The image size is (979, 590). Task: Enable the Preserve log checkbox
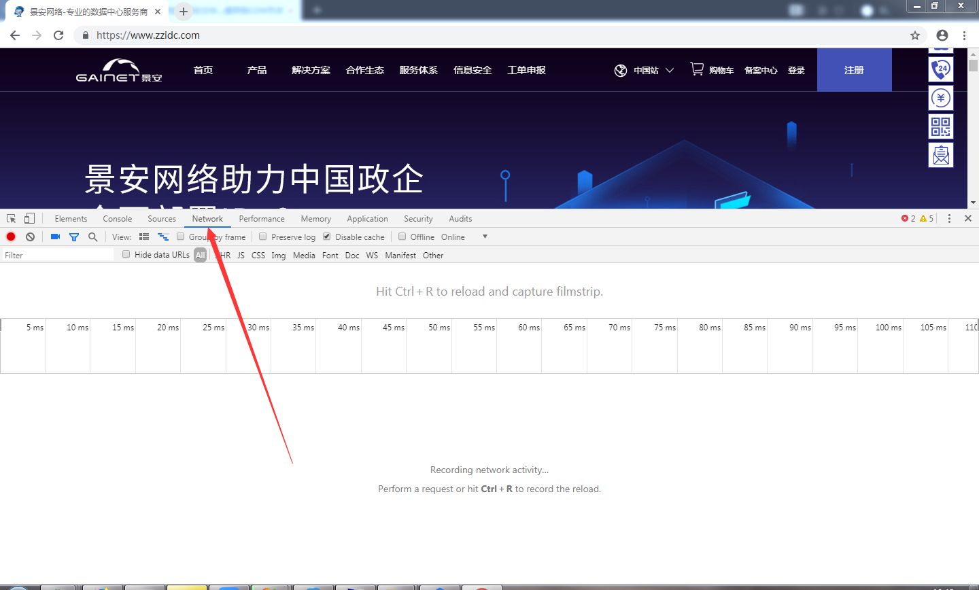pyautogui.click(x=262, y=237)
